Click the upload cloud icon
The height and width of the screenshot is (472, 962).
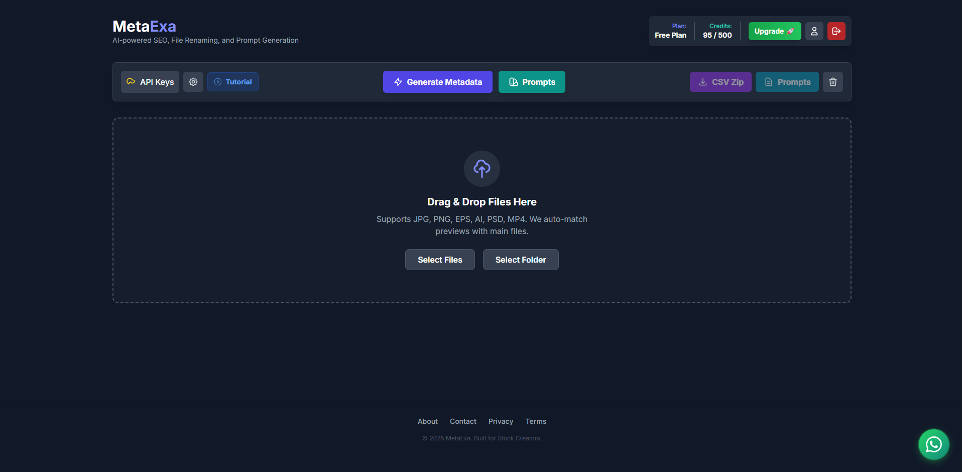[482, 168]
